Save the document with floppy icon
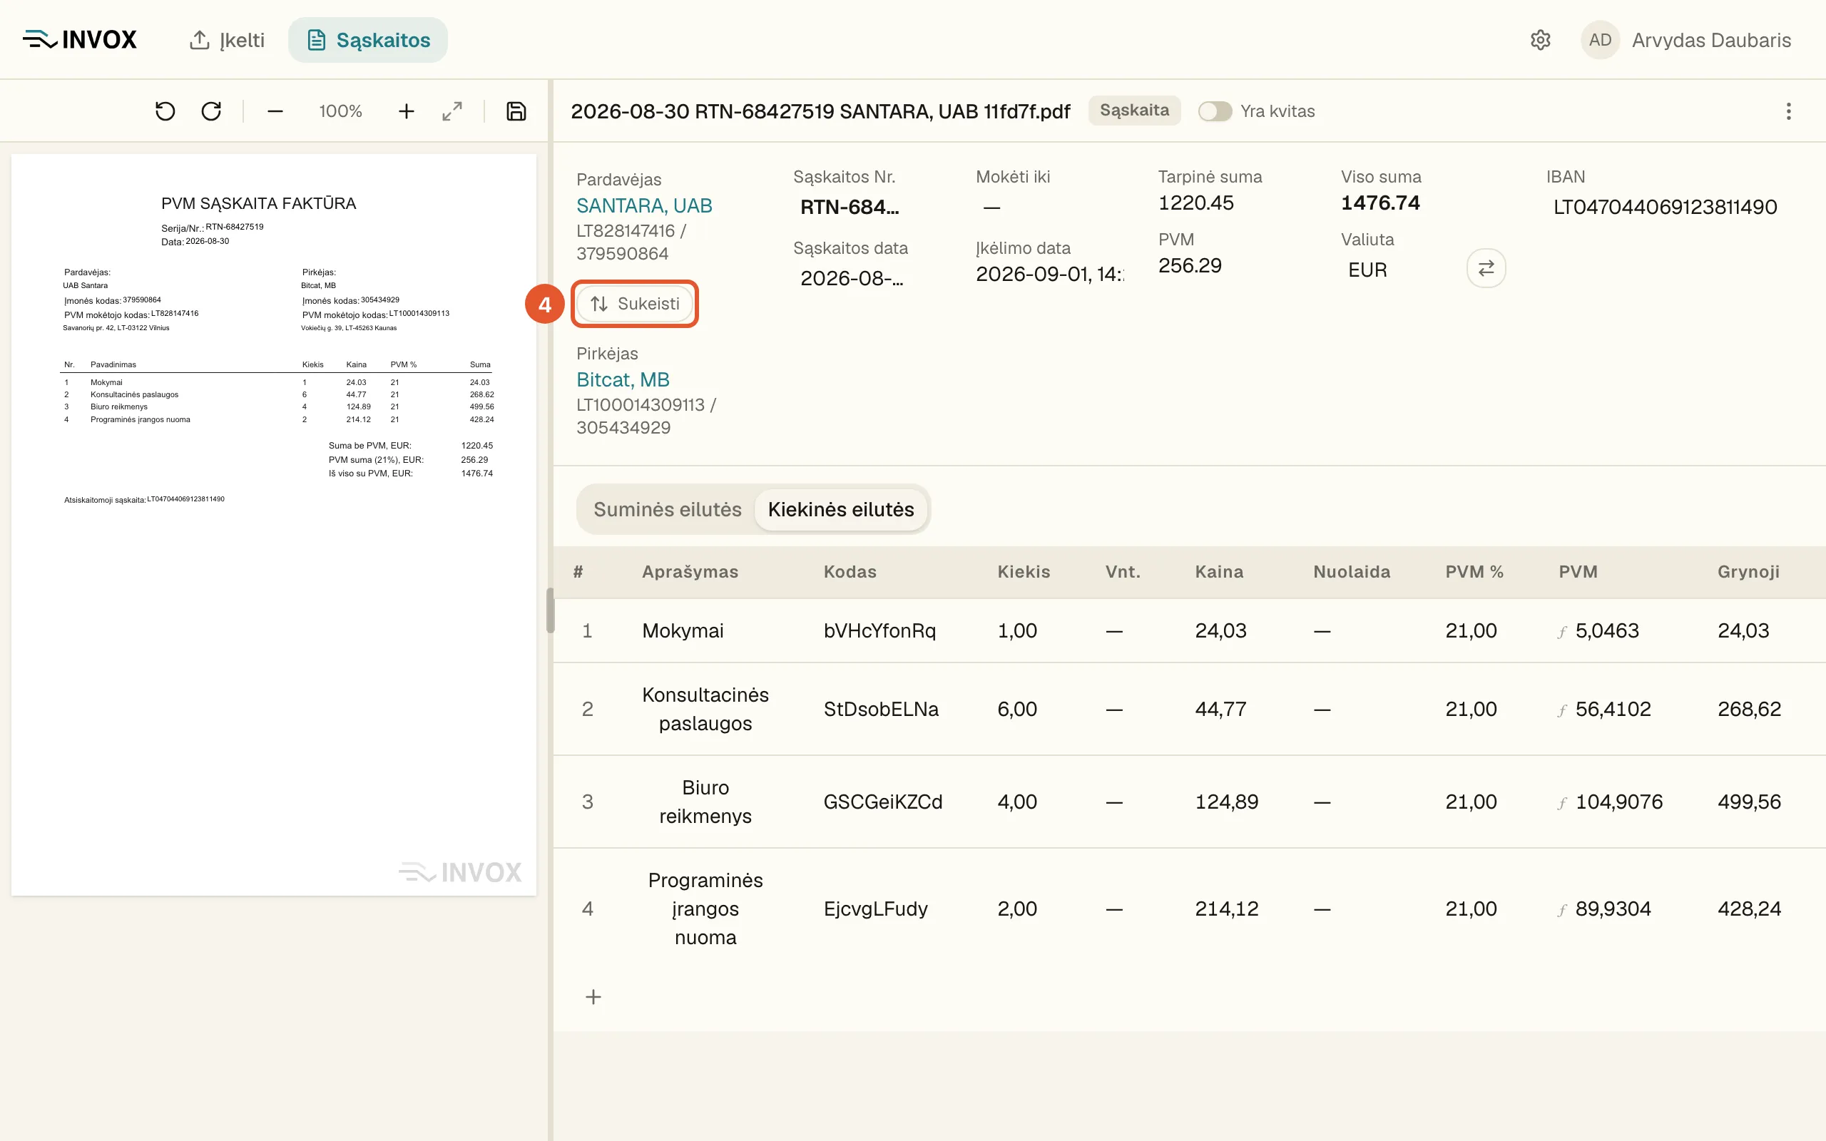The image size is (1826, 1141). click(516, 112)
